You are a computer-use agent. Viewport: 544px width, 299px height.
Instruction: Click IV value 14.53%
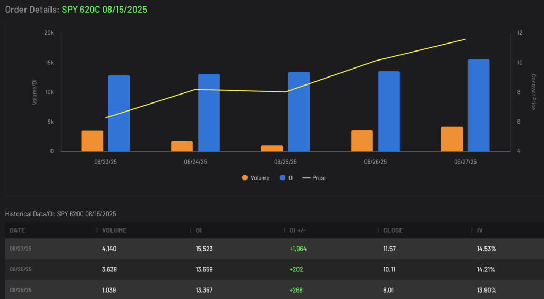point(487,249)
